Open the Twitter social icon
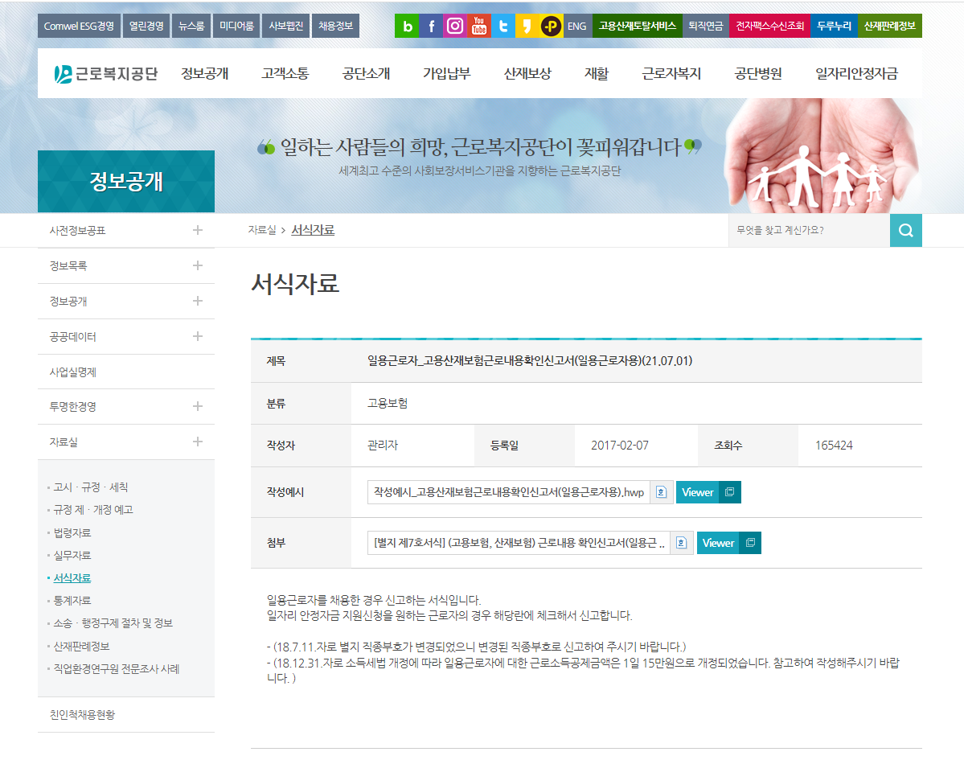The width and height of the screenshot is (964, 760). tap(503, 26)
